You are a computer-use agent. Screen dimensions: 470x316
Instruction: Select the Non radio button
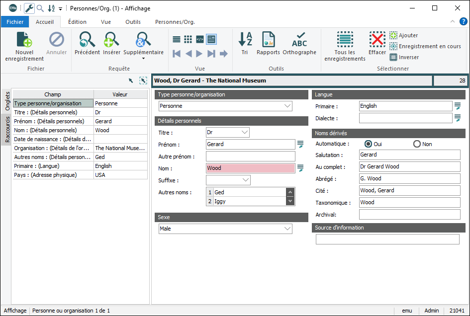[417, 144]
